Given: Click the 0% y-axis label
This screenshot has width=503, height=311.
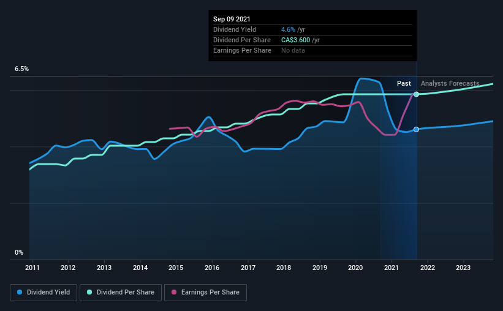Looking at the screenshot, I should click(19, 253).
